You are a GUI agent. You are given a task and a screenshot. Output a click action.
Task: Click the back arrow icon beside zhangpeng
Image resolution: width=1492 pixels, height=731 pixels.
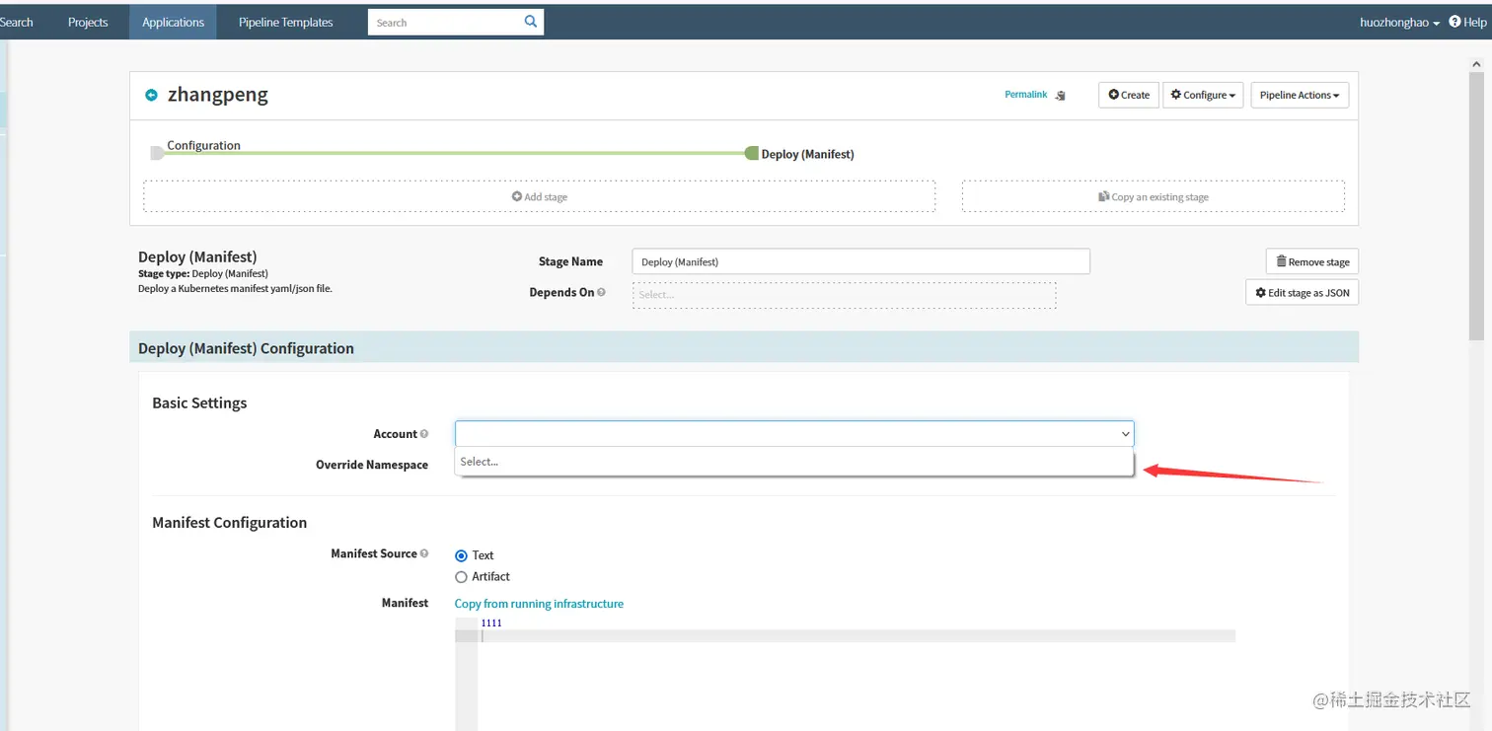click(x=151, y=95)
